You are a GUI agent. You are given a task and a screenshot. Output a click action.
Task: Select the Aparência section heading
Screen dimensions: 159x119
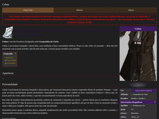(x=8, y=73)
